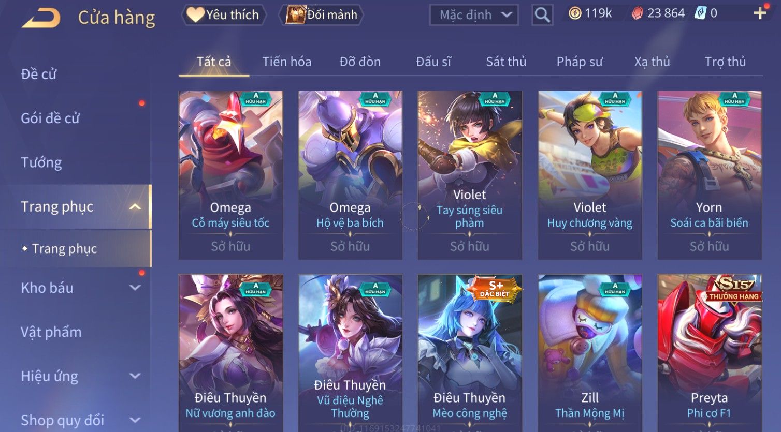Select Omega Cỗ máy siêu tốc skin card

pos(230,175)
